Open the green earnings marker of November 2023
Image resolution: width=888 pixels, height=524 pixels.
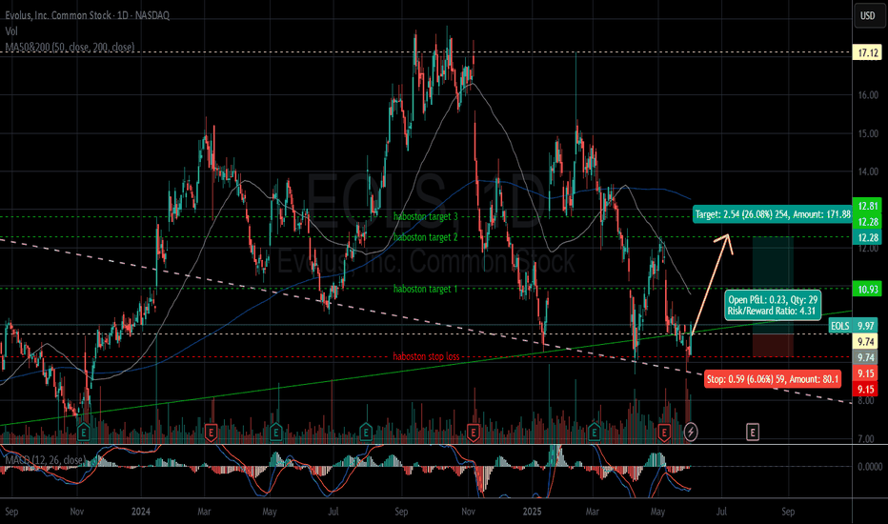(x=84, y=433)
